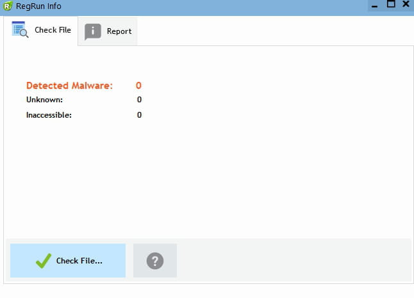
Task: Select the Detected Malware label
Action: coord(69,86)
